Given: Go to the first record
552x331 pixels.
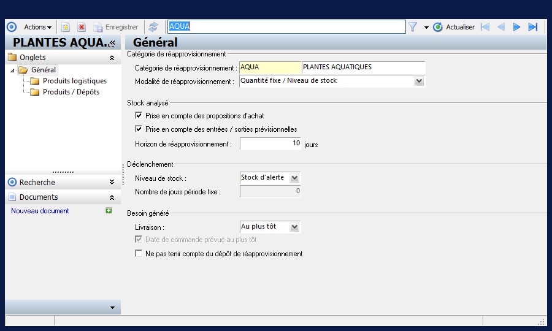Looking at the screenshot, I should tap(485, 27).
